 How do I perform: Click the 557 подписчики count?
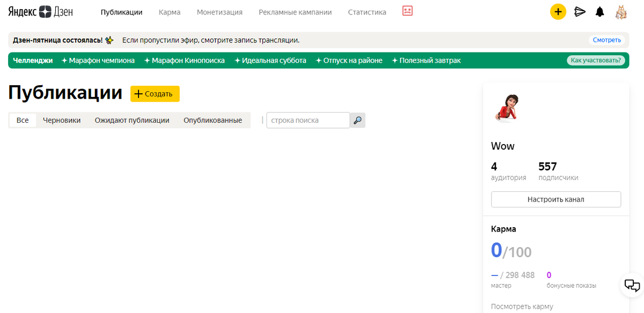[558, 172]
